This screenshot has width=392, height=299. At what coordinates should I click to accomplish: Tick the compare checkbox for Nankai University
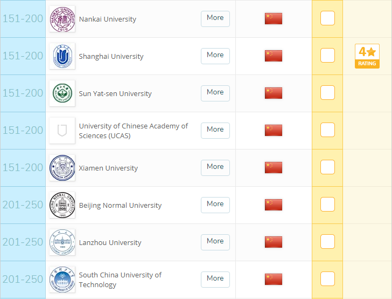coord(327,18)
